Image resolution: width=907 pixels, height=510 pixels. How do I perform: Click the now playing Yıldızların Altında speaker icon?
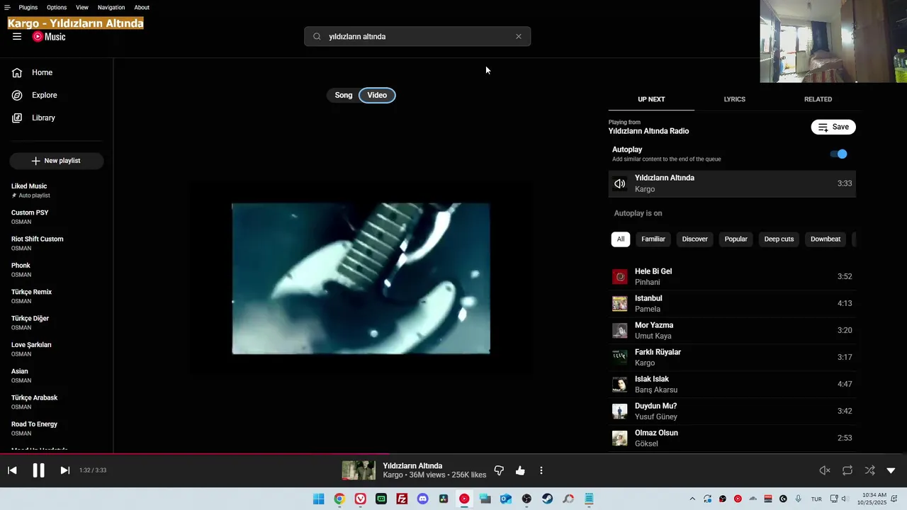click(620, 183)
